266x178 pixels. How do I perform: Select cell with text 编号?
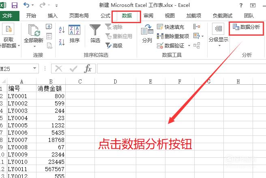coord(22,88)
